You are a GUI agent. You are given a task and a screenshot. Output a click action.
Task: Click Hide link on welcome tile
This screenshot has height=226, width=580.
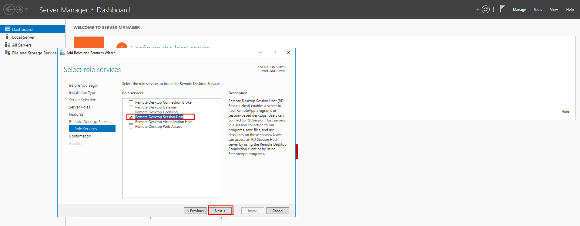coord(565,111)
